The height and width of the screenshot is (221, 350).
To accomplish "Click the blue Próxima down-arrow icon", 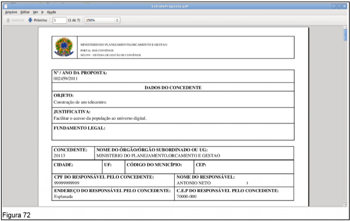I will 30,20.
